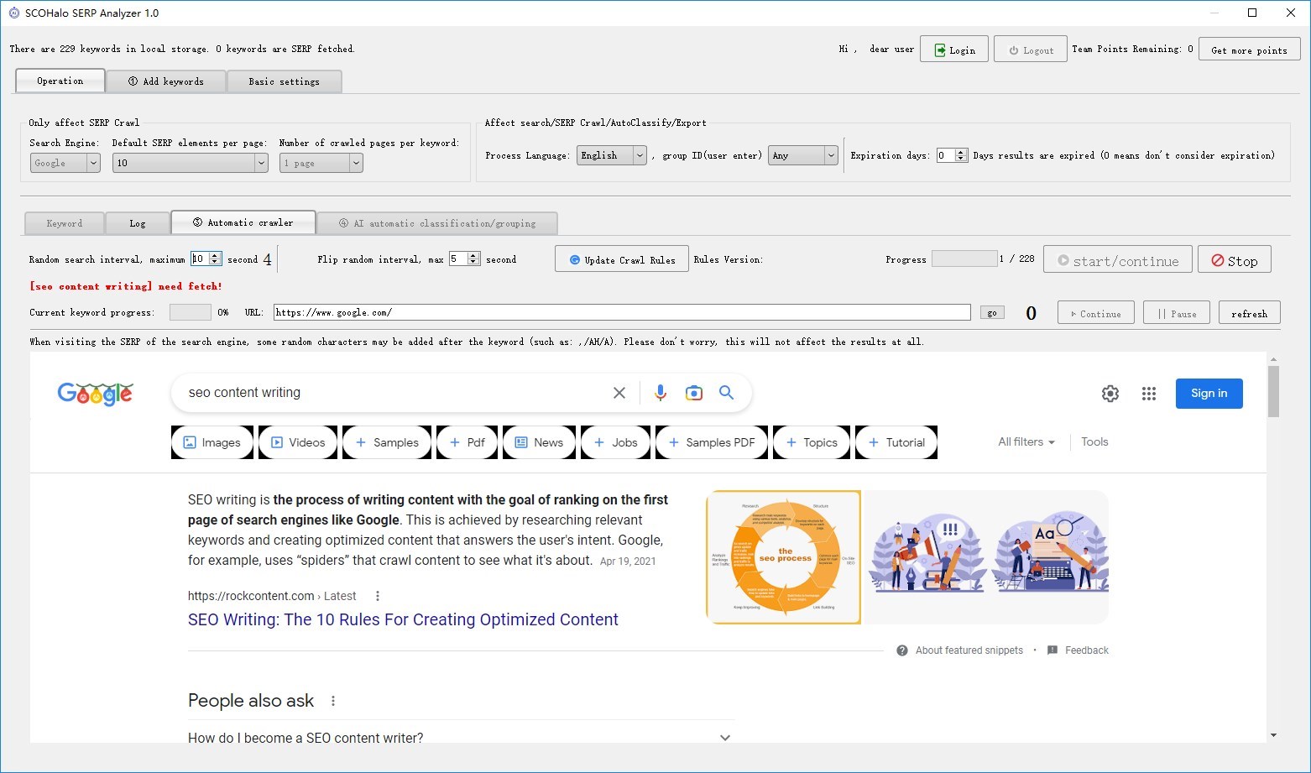Switch to Basic settings tab
Screen dimensions: 1311x773
(x=284, y=81)
